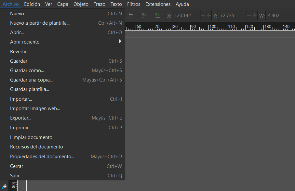Open the Objeto menu
This screenshot has width=295, height=191.
[81, 4]
